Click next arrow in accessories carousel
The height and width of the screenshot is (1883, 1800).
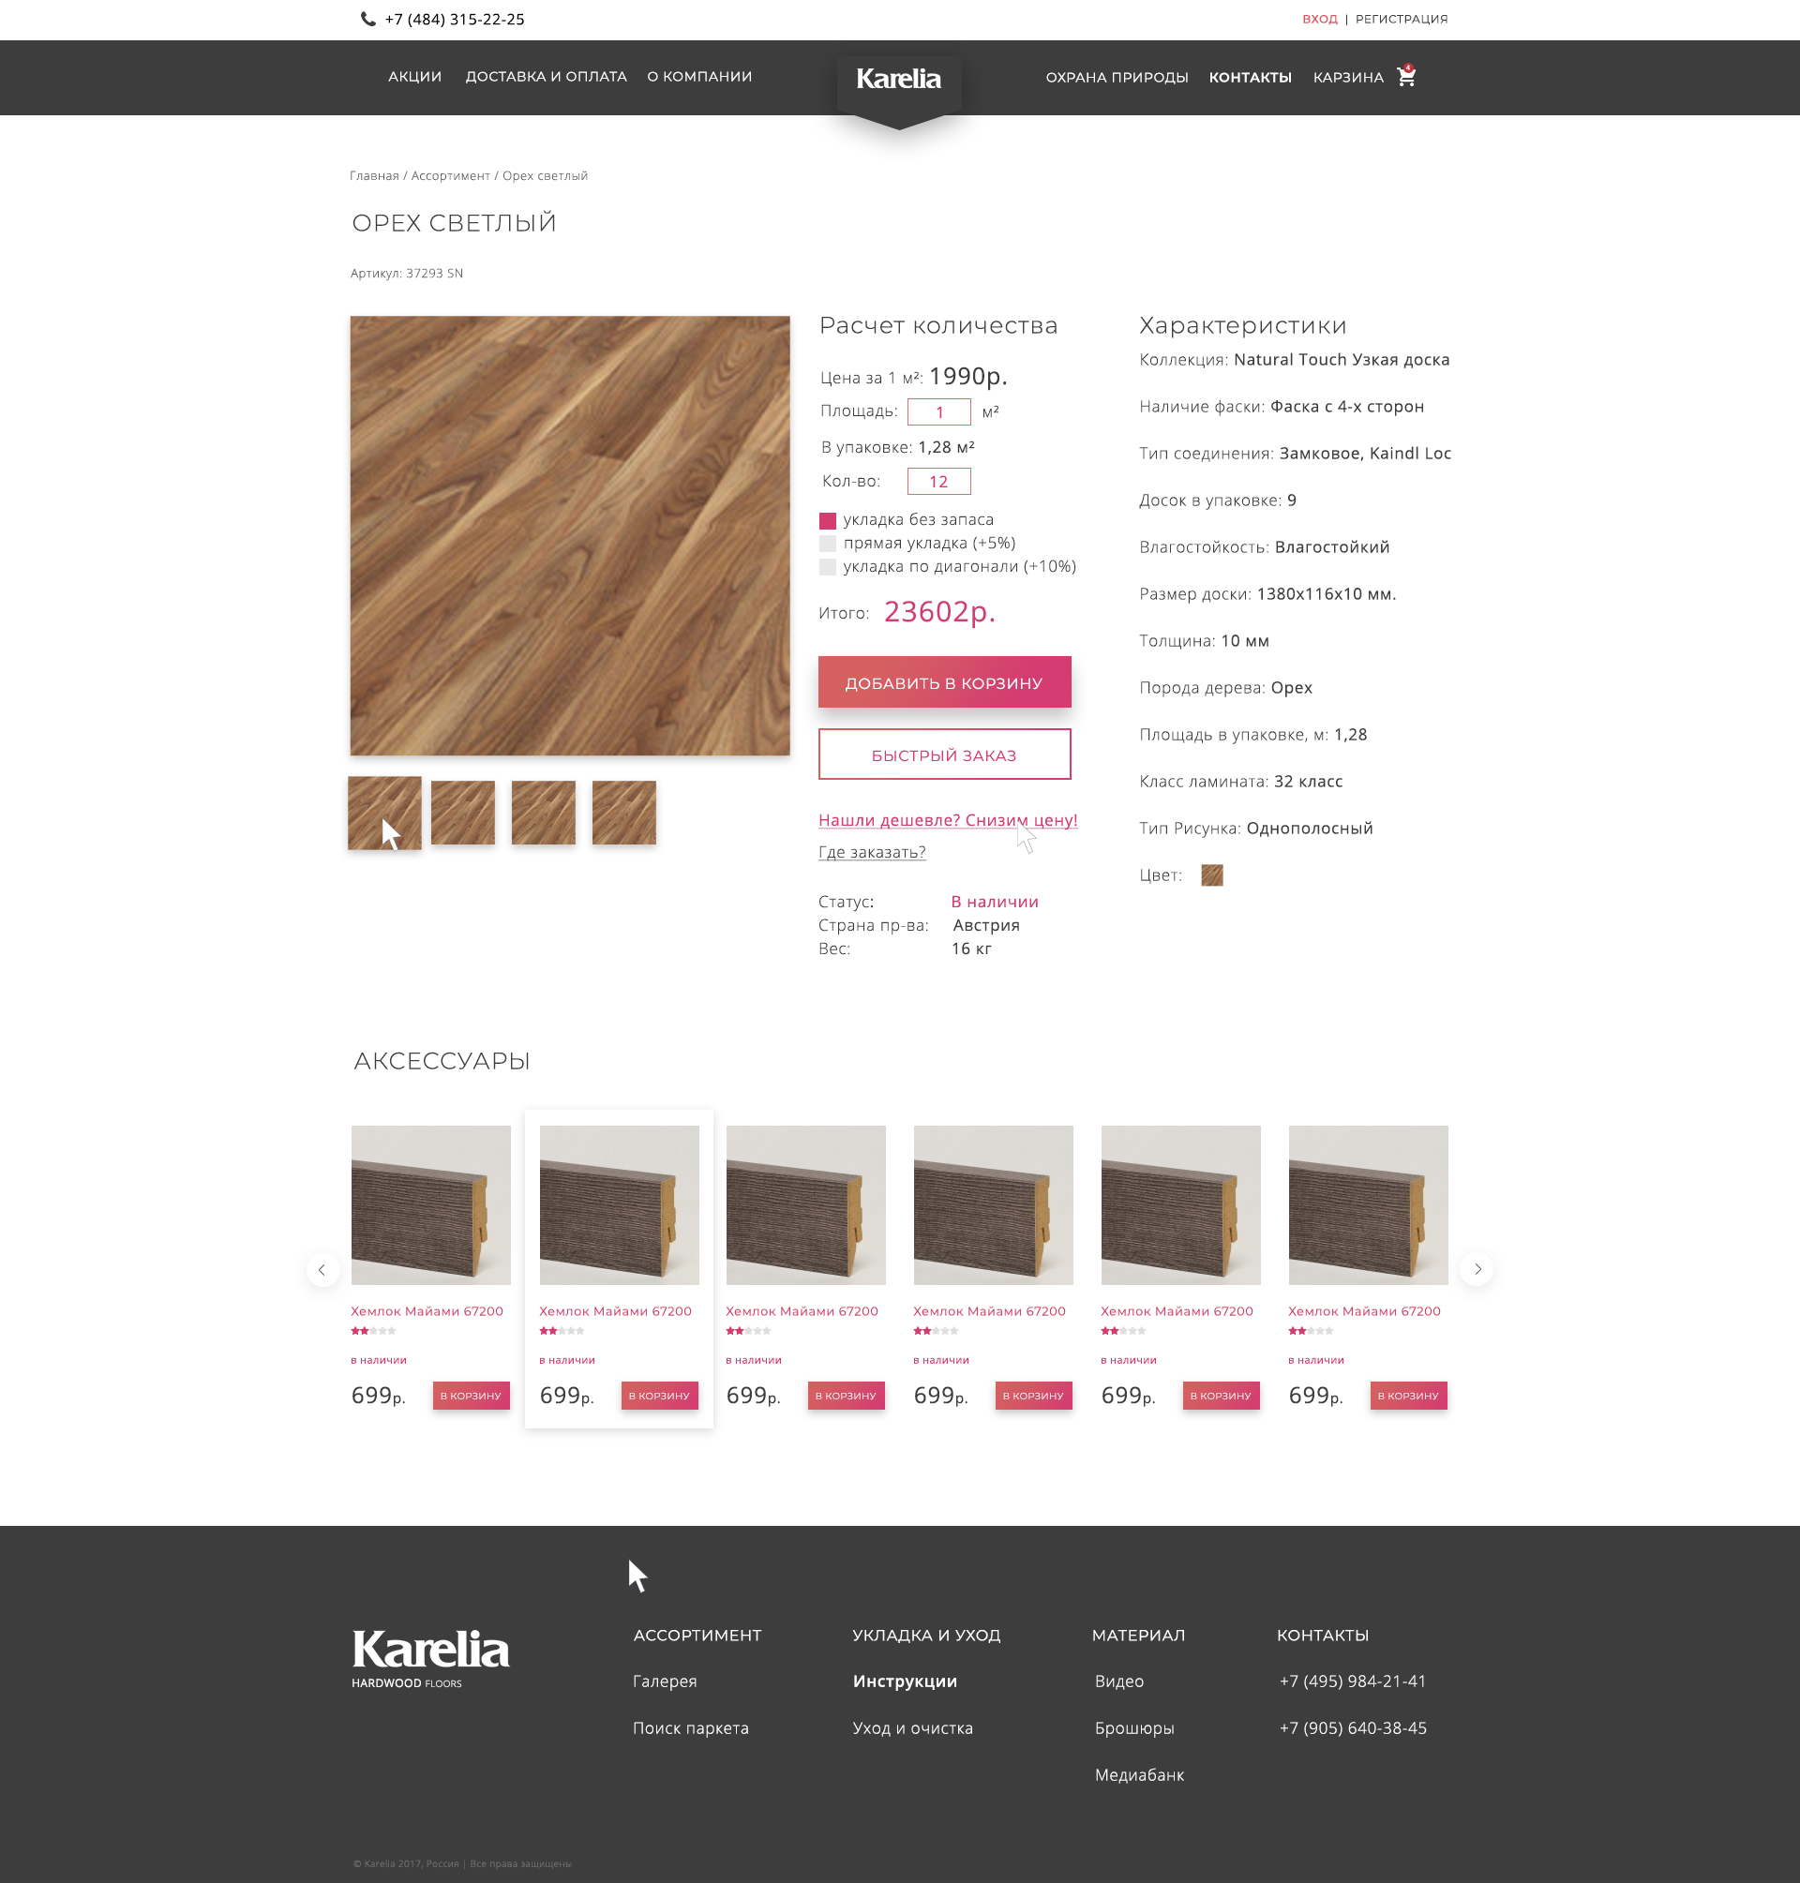click(1477, 1269)
